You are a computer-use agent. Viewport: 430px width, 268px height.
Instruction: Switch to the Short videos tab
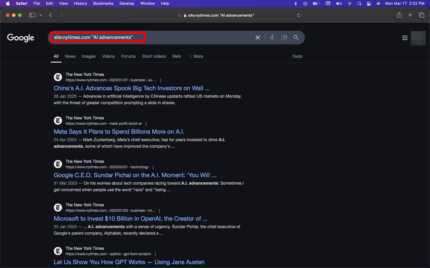pyautogui.click(x=154, y=56)
